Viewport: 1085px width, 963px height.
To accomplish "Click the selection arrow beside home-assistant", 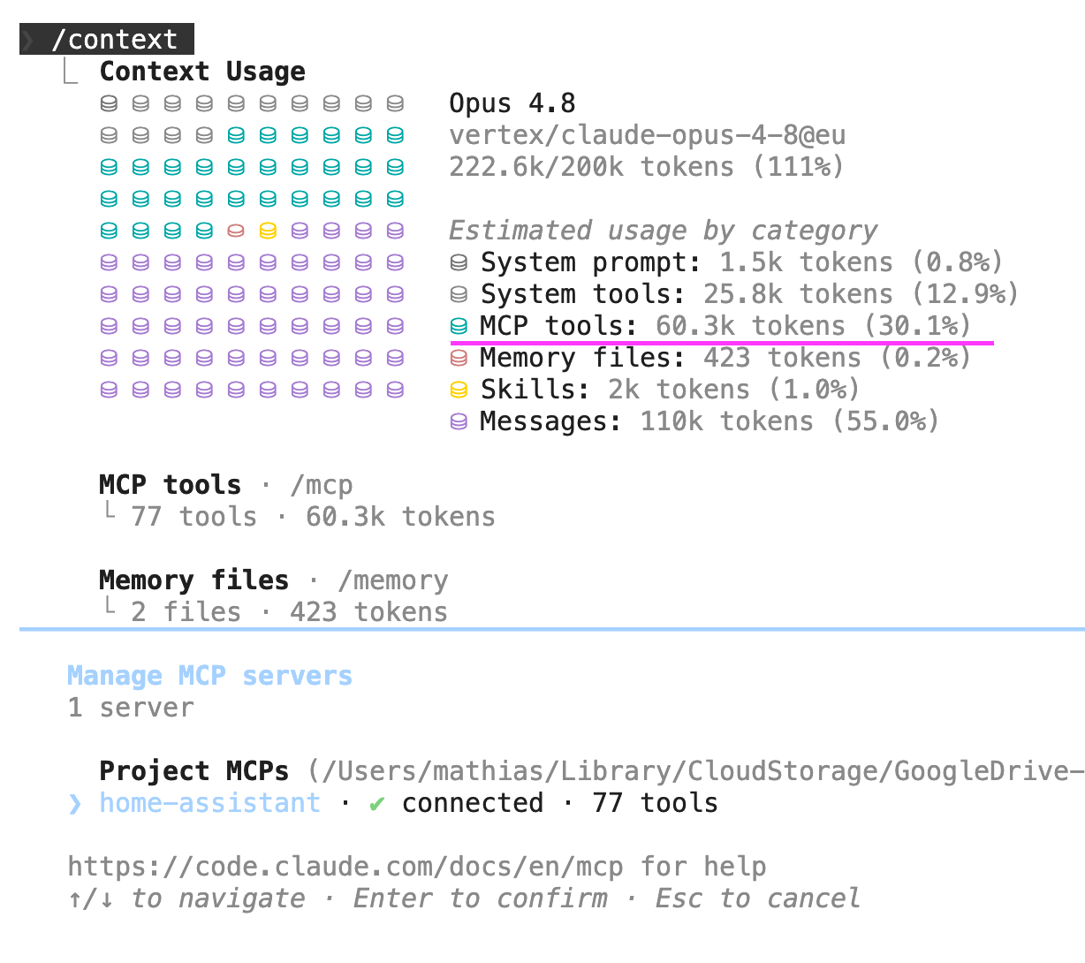I will click(75, 804).
